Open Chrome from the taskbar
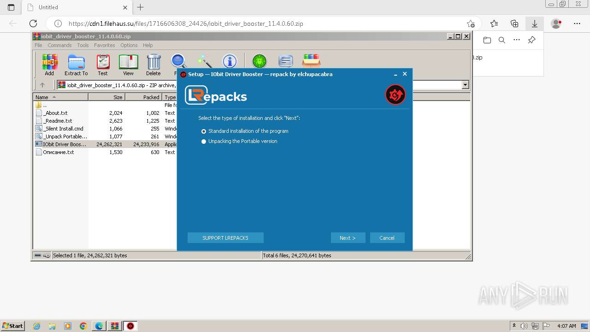This screenshot has width=590, height=332. coord(83,326)
